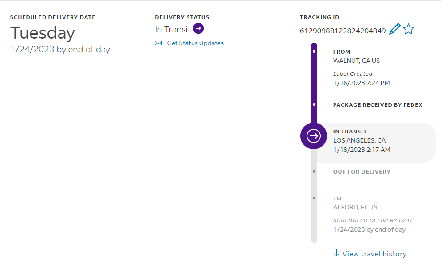Image resolution: width=441 pixels, height=263 pixels.
Task: Click the down arrow next to View travel history
Action: [336, 253]
